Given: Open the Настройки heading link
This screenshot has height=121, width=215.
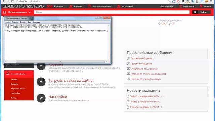Looking at the screenshot, I should [58, 97].
